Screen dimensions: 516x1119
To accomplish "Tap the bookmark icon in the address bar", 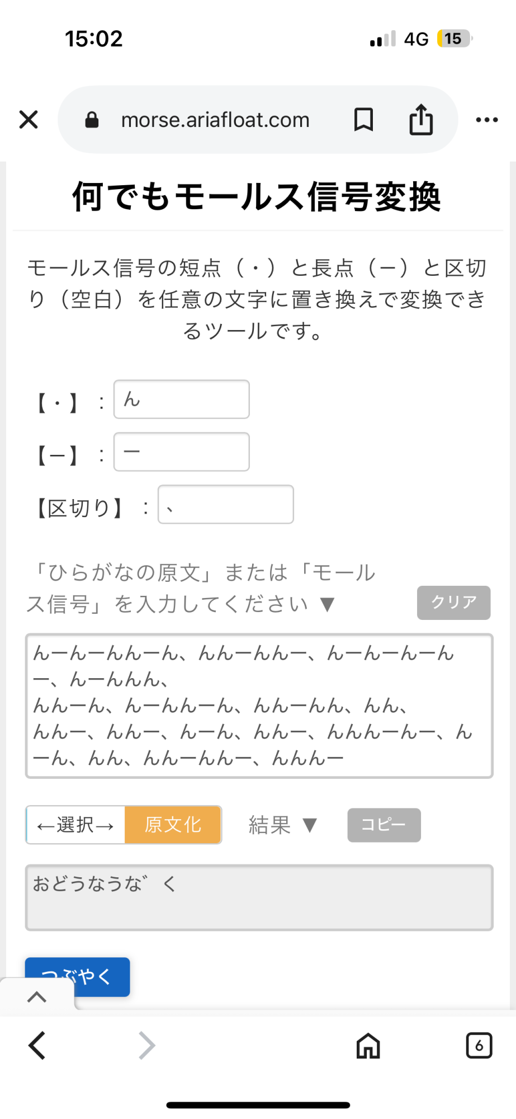I will (x=363, y=119).
